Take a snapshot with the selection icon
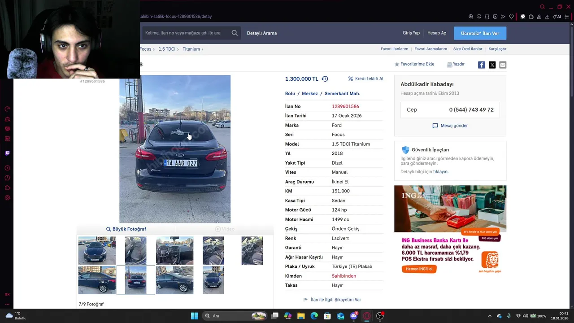 coord(487,17)
